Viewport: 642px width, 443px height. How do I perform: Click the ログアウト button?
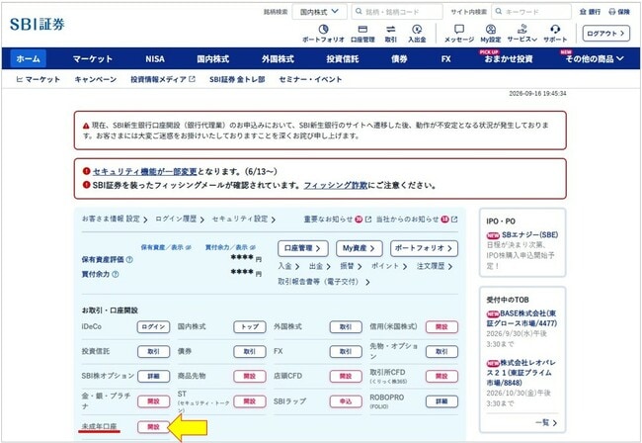[x=606, y=34]
